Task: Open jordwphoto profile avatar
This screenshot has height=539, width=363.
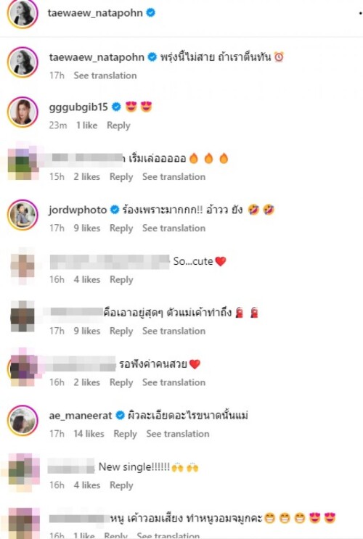Action: click(23, 215)
